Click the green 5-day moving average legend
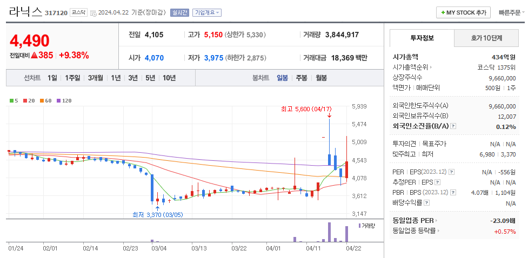528x258 pixels. click(x=14, y=100)
